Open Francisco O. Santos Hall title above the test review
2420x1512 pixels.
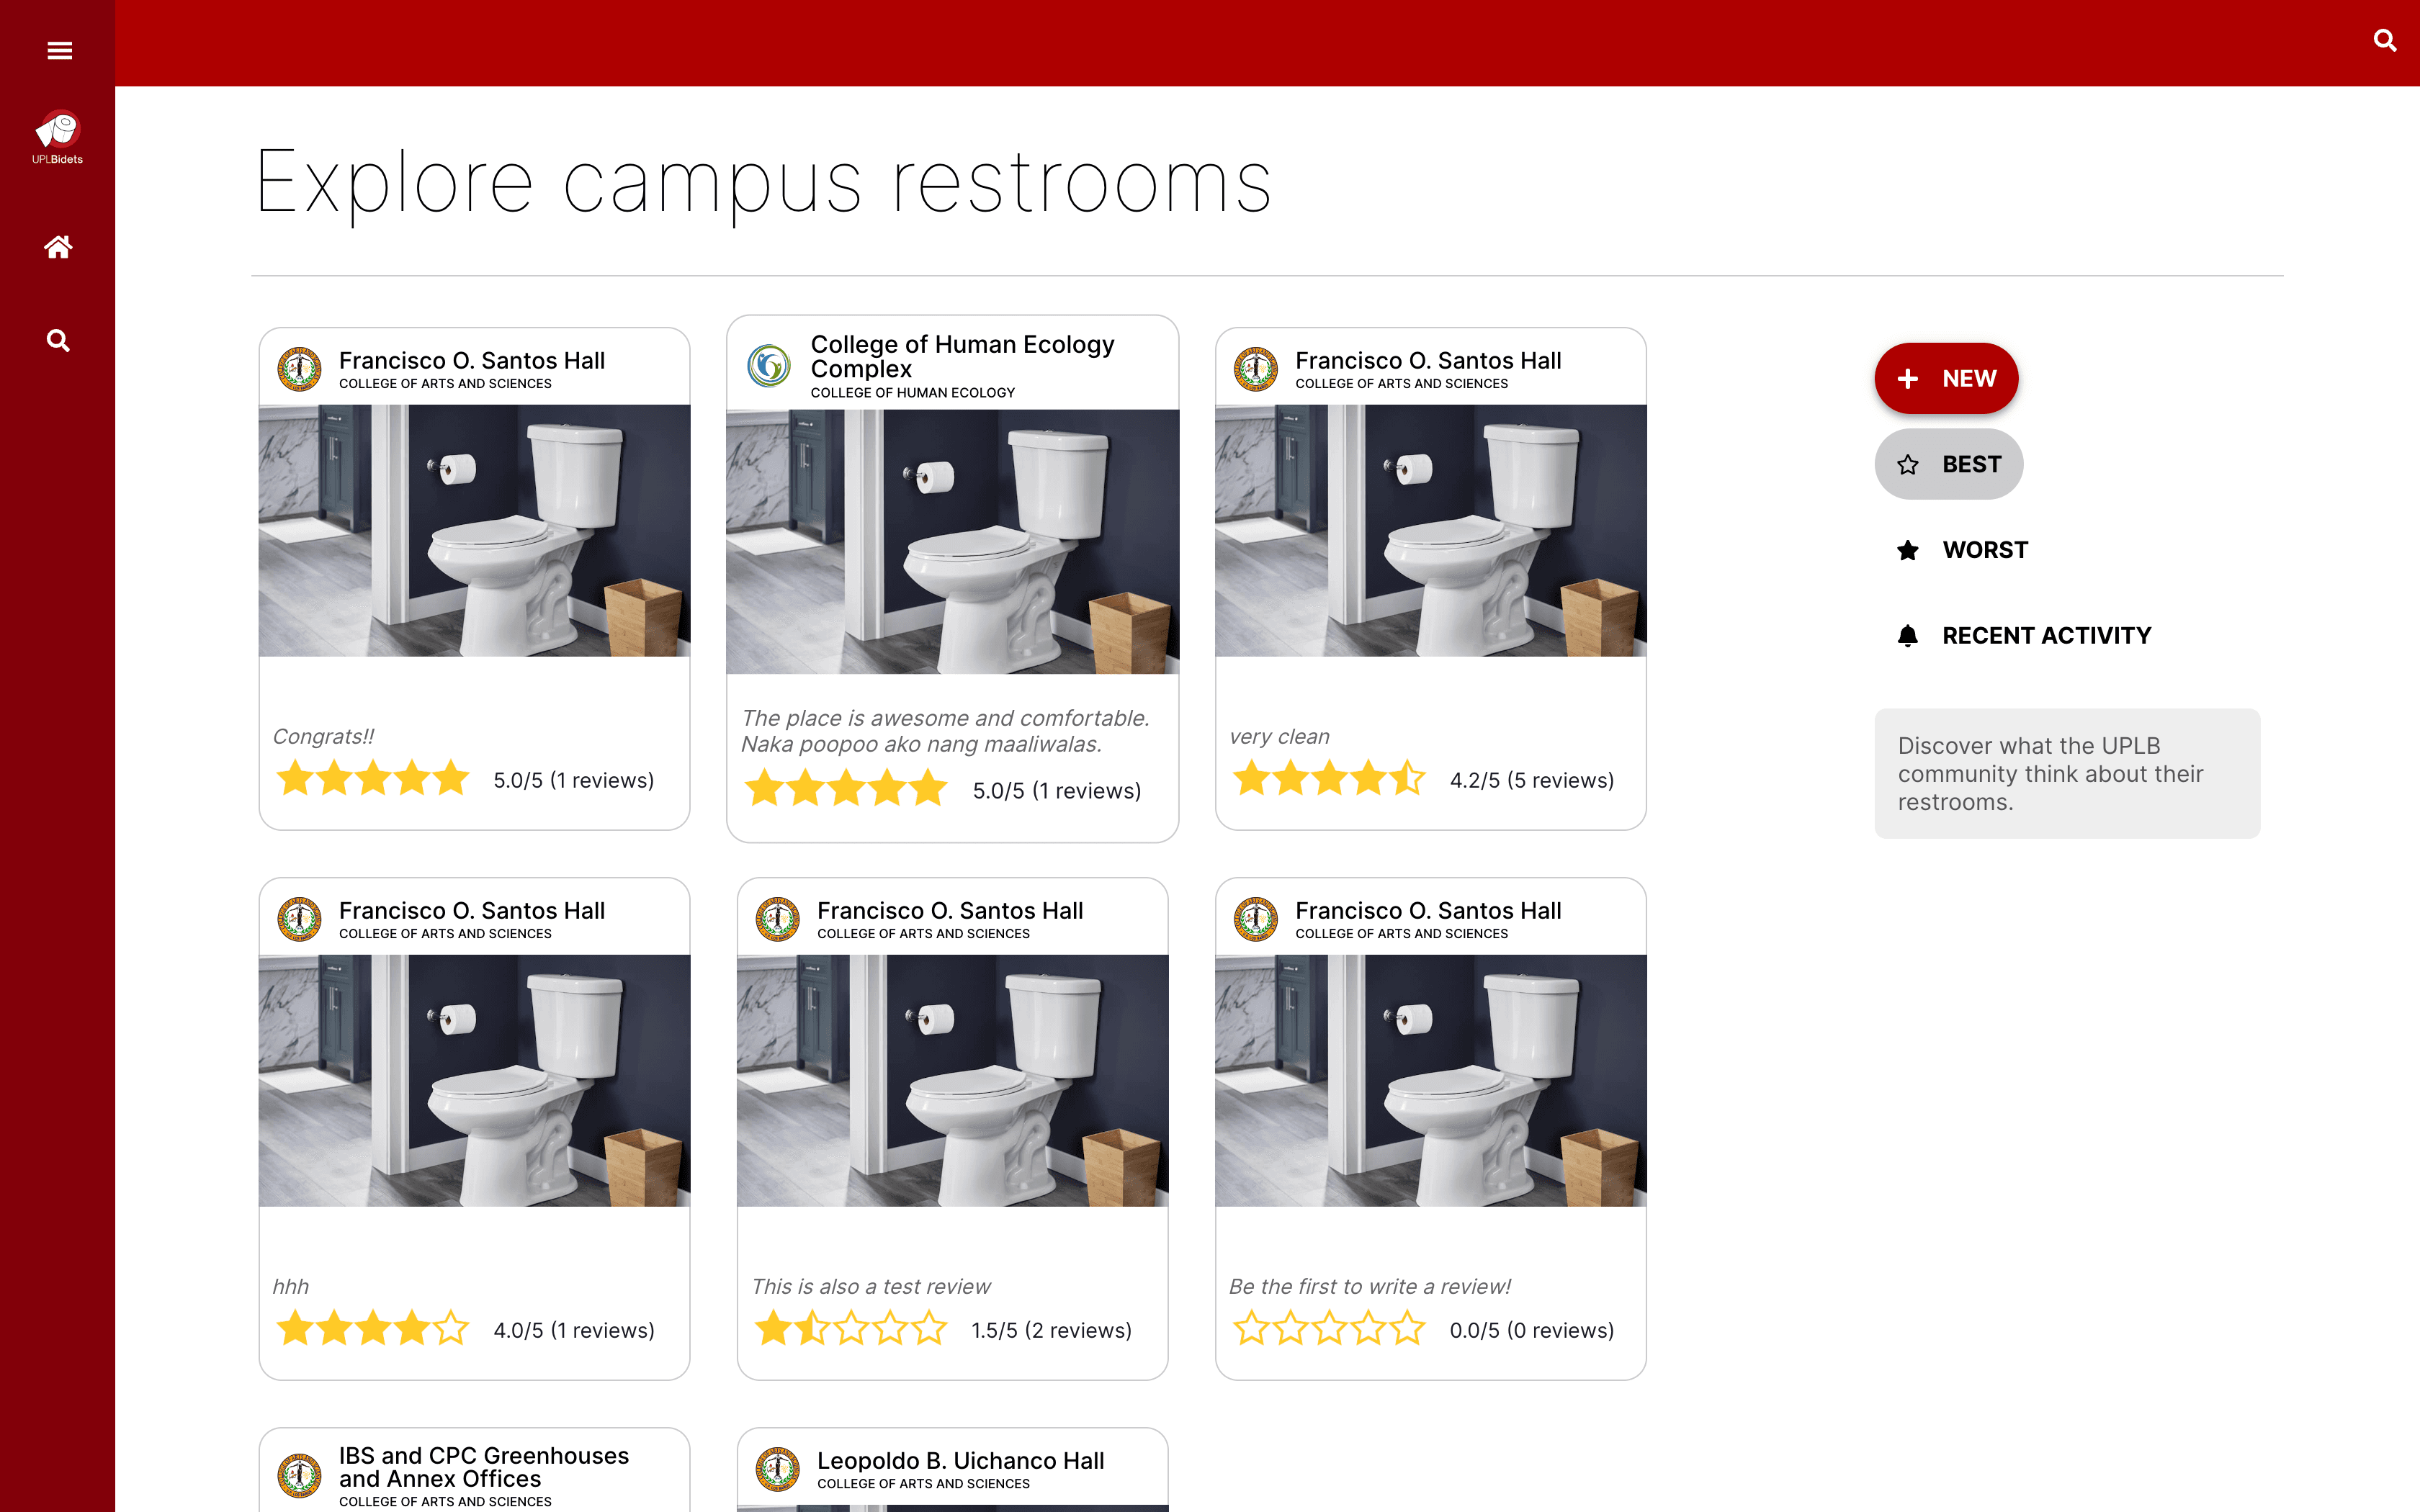(x=950, y=910)
